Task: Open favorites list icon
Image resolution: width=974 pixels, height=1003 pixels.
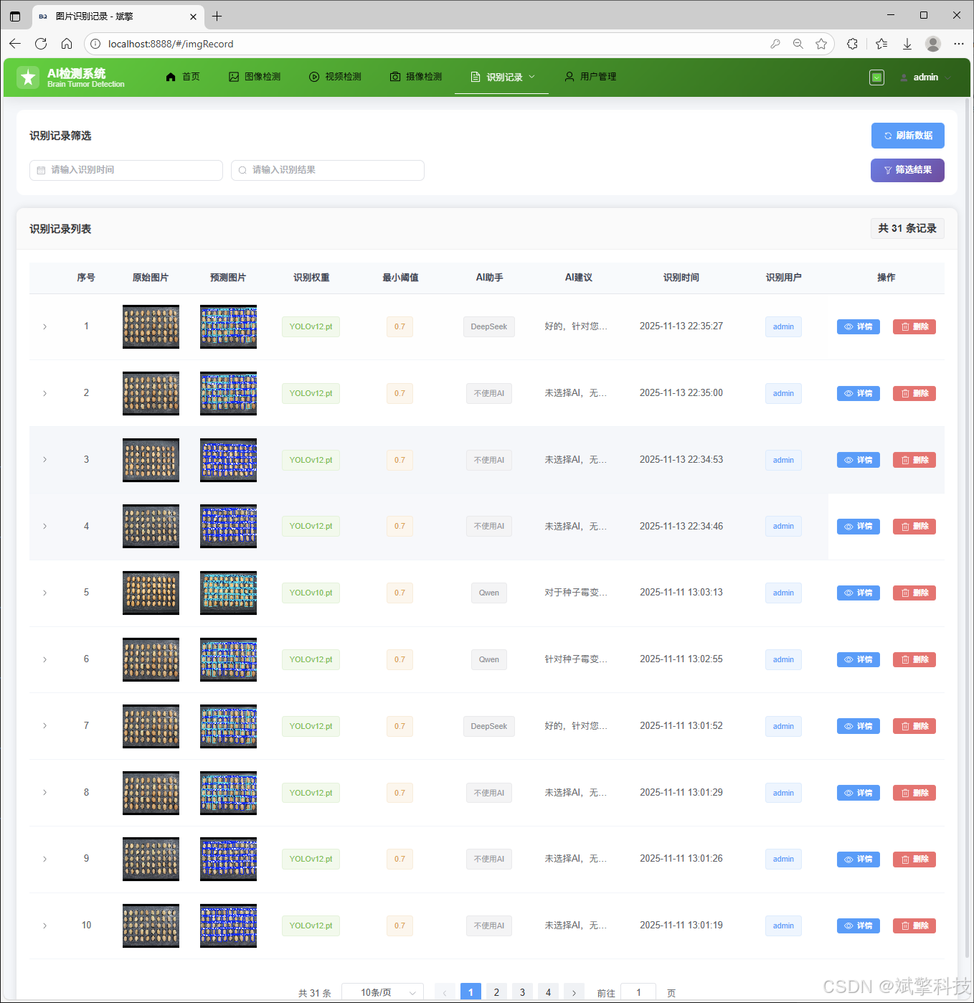Action: point(881,44)
